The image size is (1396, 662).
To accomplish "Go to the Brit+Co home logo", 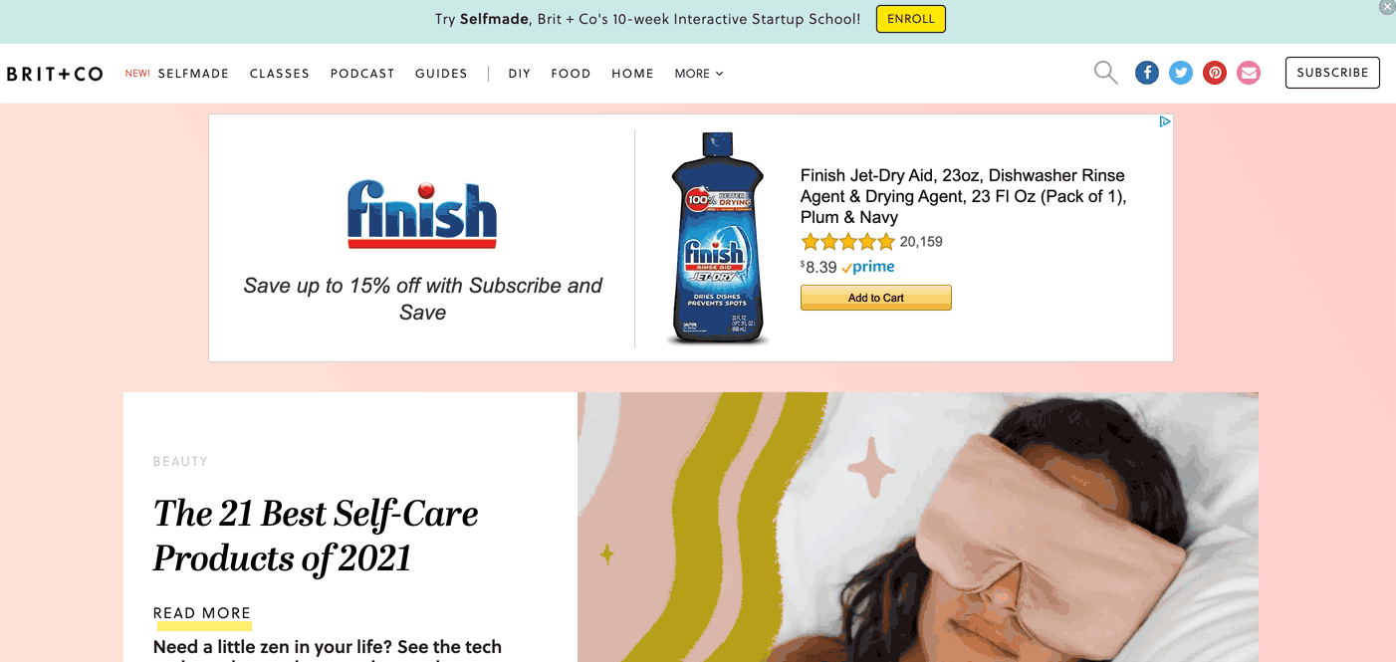I will [55, 74].
